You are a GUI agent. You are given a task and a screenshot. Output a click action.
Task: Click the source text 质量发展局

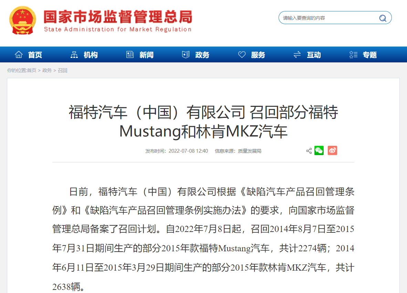249,151
